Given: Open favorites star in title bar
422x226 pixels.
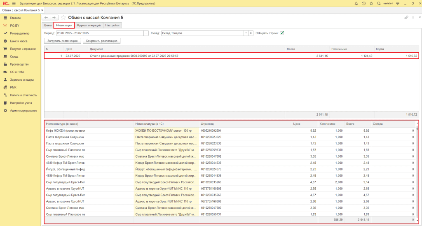Looking at the screenshot, I should pyautogui.click(x=371, y=3).
